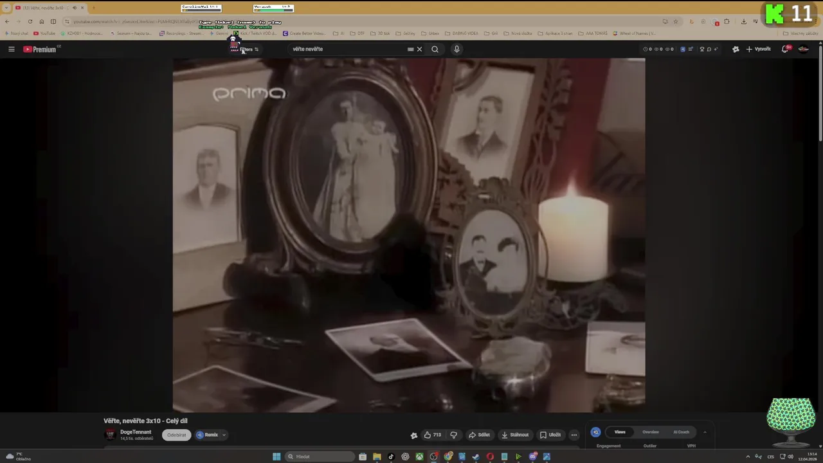Open the Opera browser on the taskbar

tap(490, 457)
